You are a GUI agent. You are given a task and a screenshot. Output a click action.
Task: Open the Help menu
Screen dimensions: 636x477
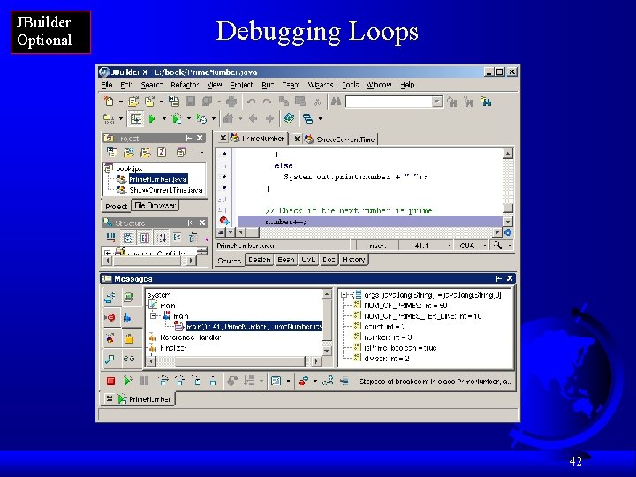[407, 85]
